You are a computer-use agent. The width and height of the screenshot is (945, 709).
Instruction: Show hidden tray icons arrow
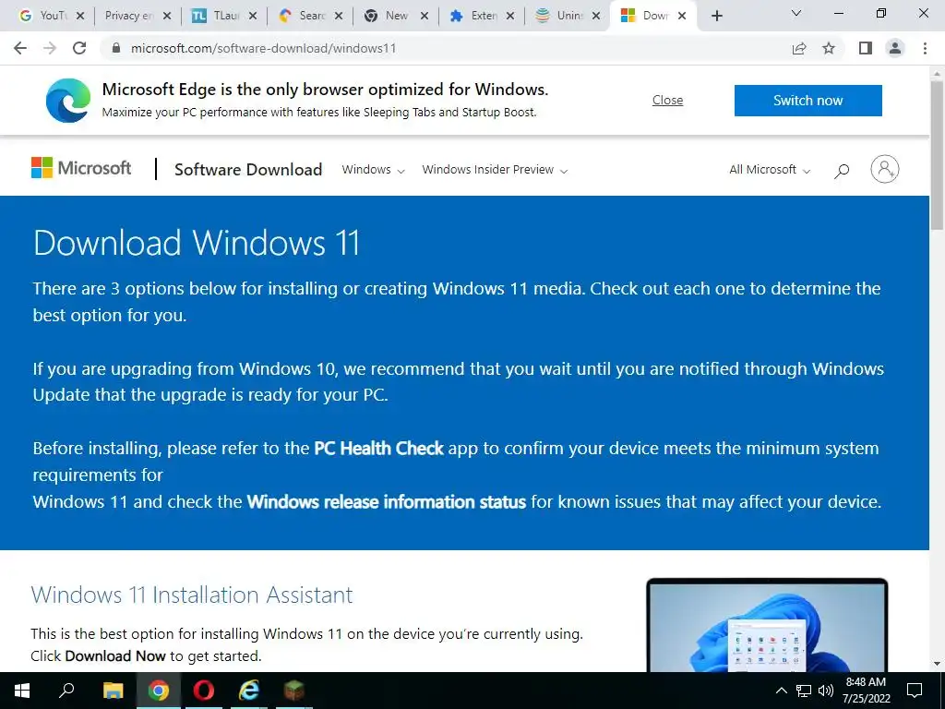[781, 691]
